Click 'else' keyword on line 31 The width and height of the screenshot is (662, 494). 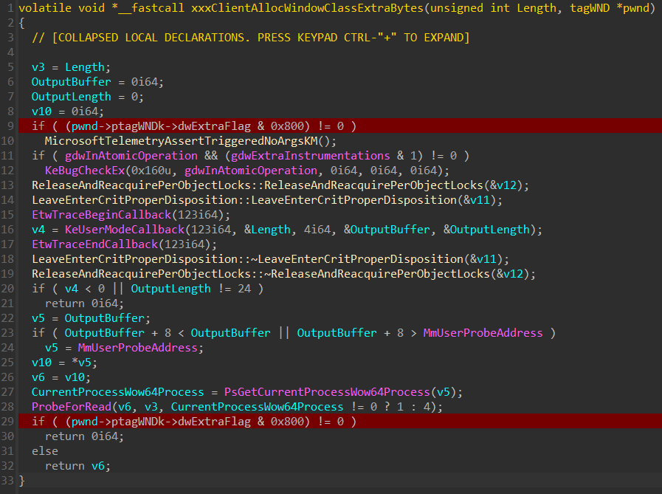tap(45, 451)
